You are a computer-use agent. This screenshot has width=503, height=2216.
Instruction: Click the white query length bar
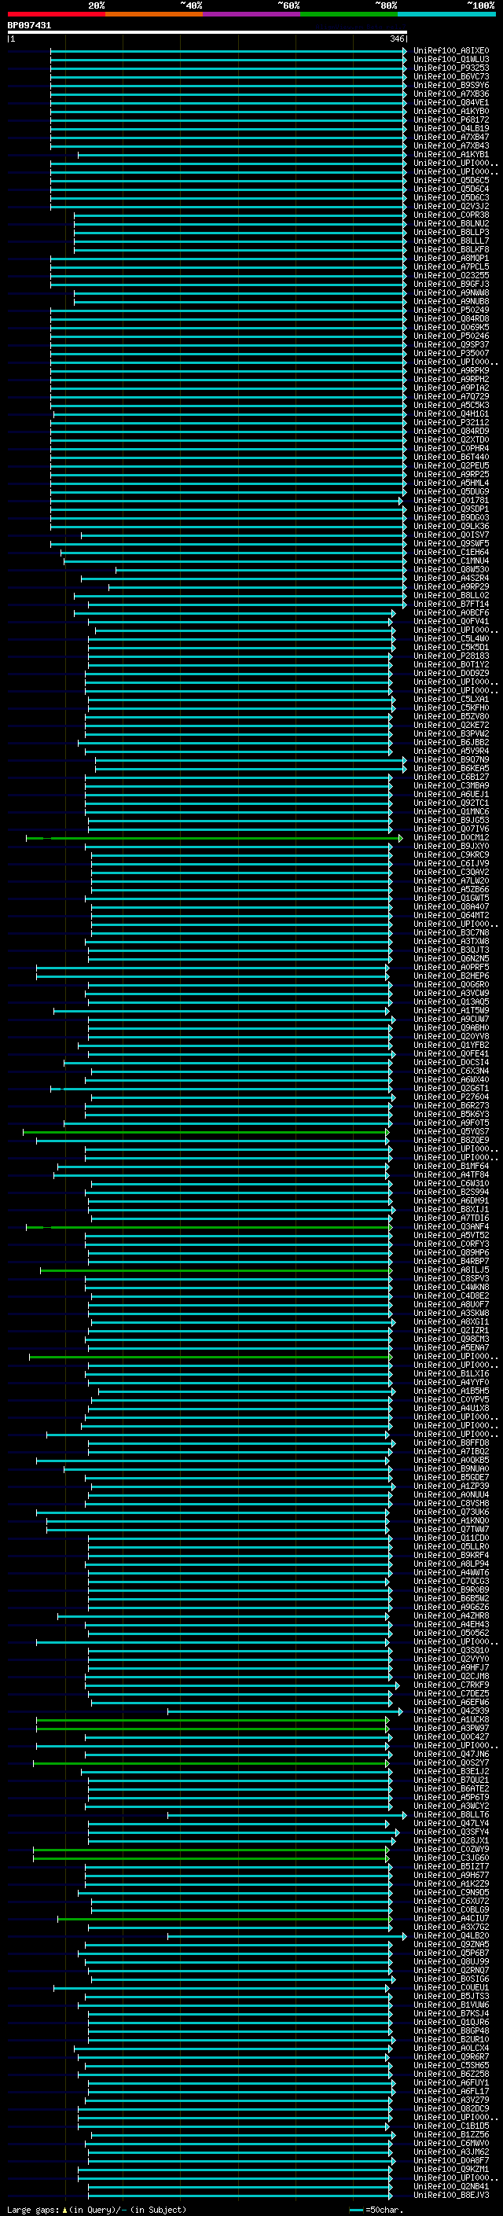tap(207, 31)
